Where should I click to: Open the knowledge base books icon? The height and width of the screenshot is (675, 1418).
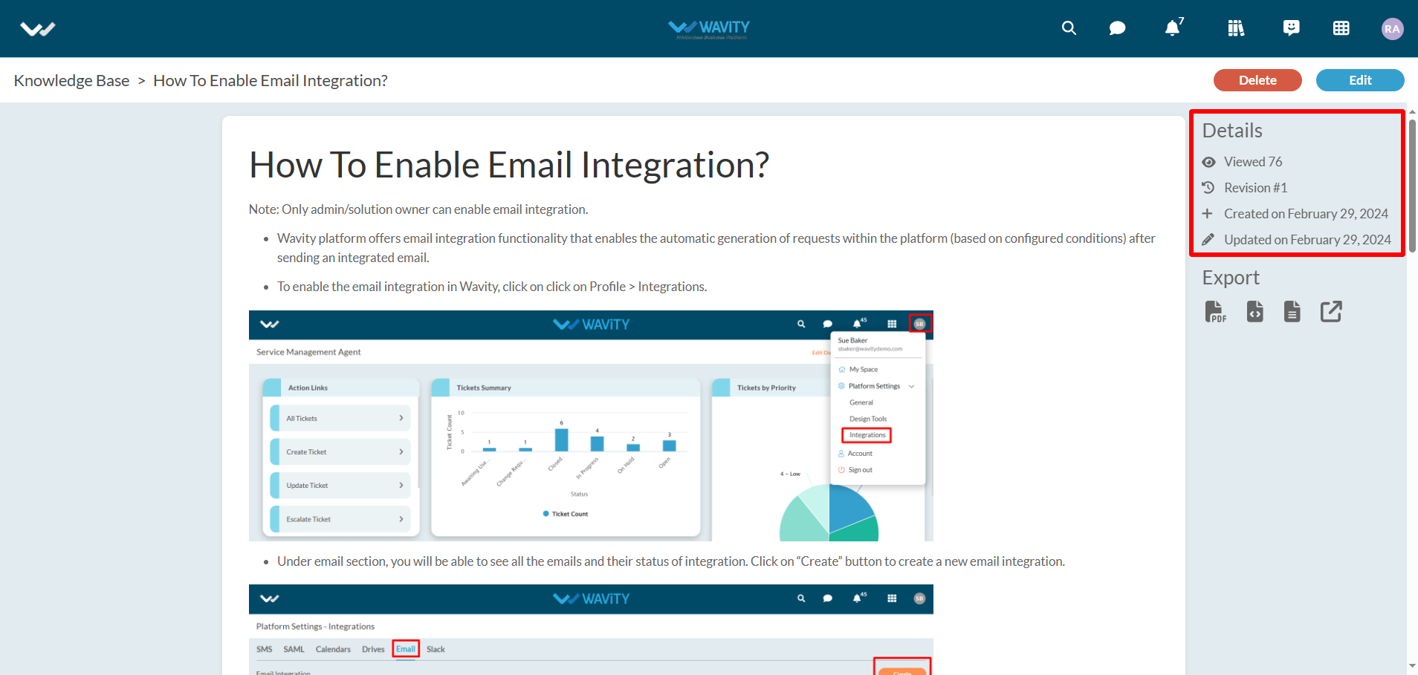coord(1236,28)
